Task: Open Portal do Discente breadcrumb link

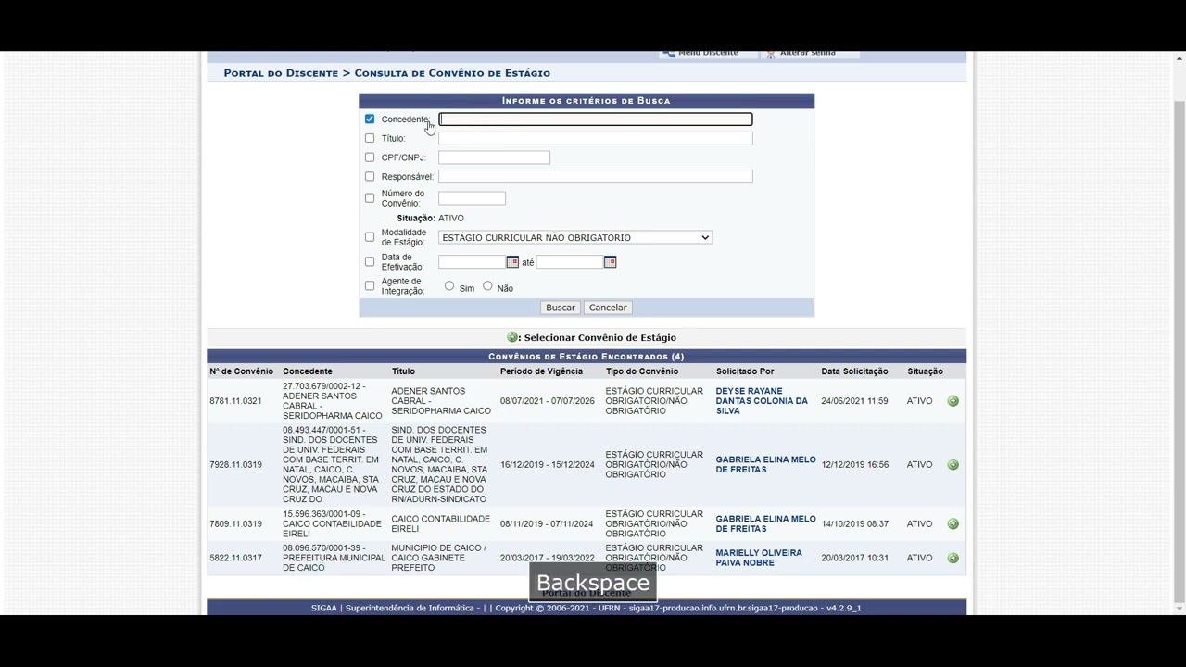Action: 281,73
